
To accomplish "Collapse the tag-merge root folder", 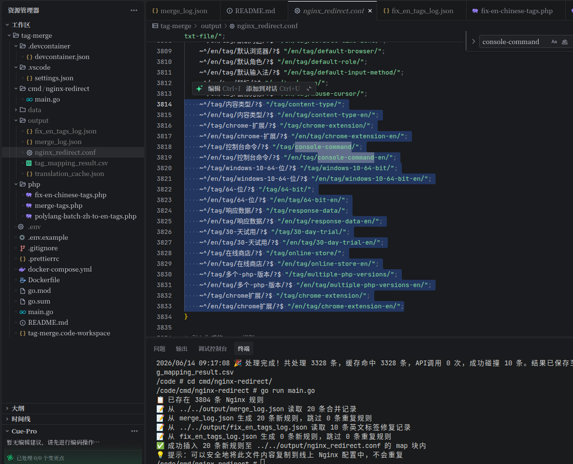I will click(x=10, y=35).
